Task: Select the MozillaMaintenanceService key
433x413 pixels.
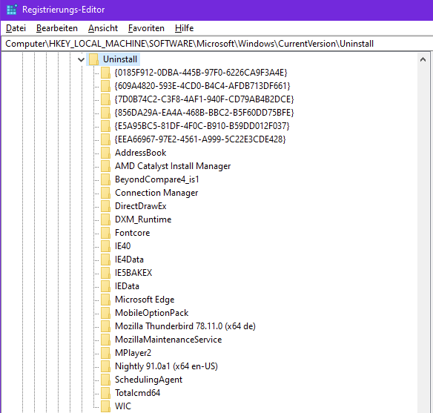Action: coord(168,340)
